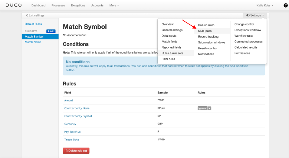Open Notifications settings
Screen dimensions: 289x158
(x=206, y=54)
